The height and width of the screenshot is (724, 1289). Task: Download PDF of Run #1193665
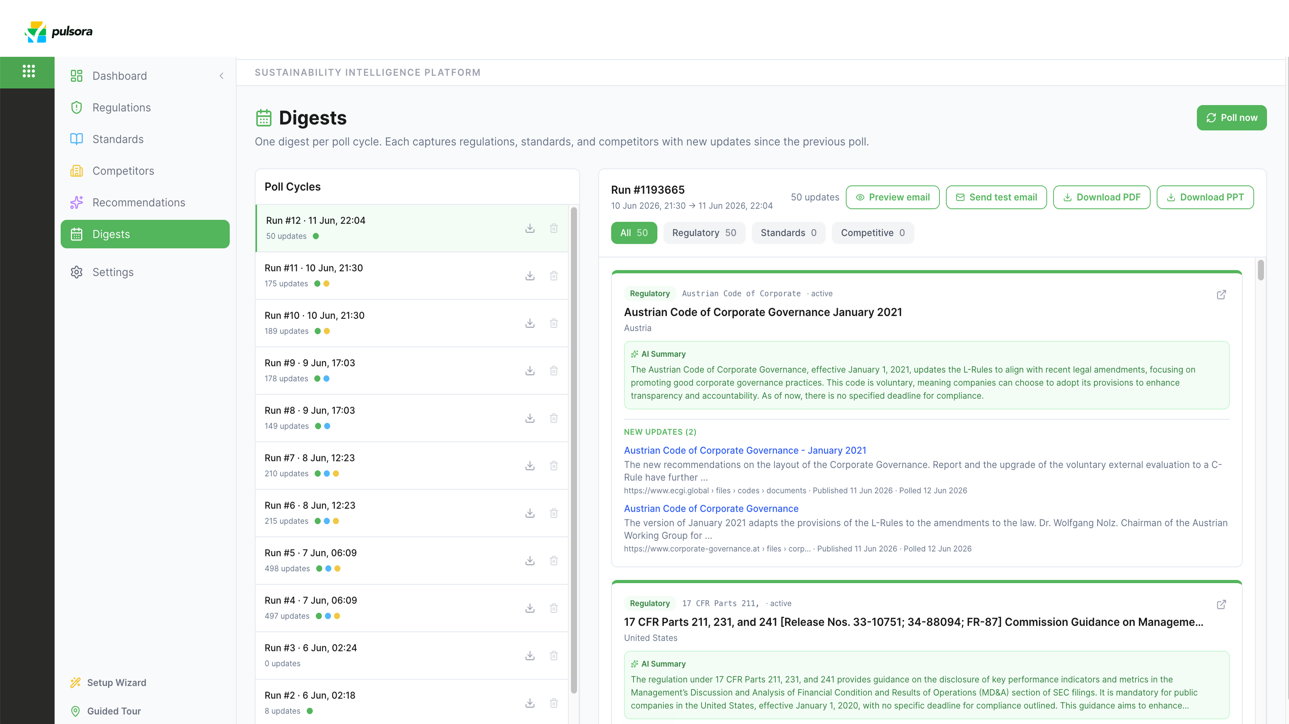[1101, 197]
